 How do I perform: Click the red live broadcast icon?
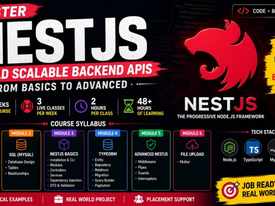pos(27,106)
